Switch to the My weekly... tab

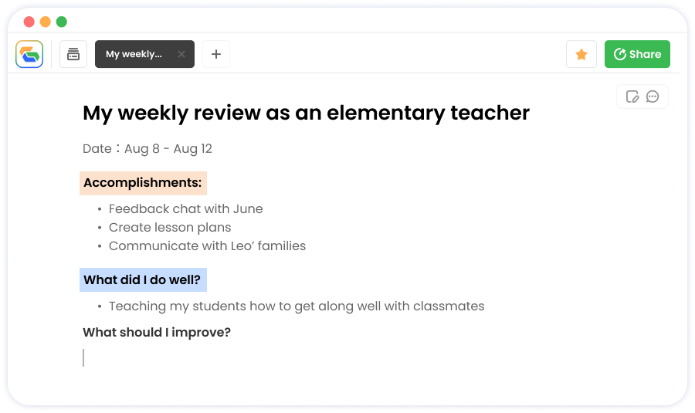[134, 54]
